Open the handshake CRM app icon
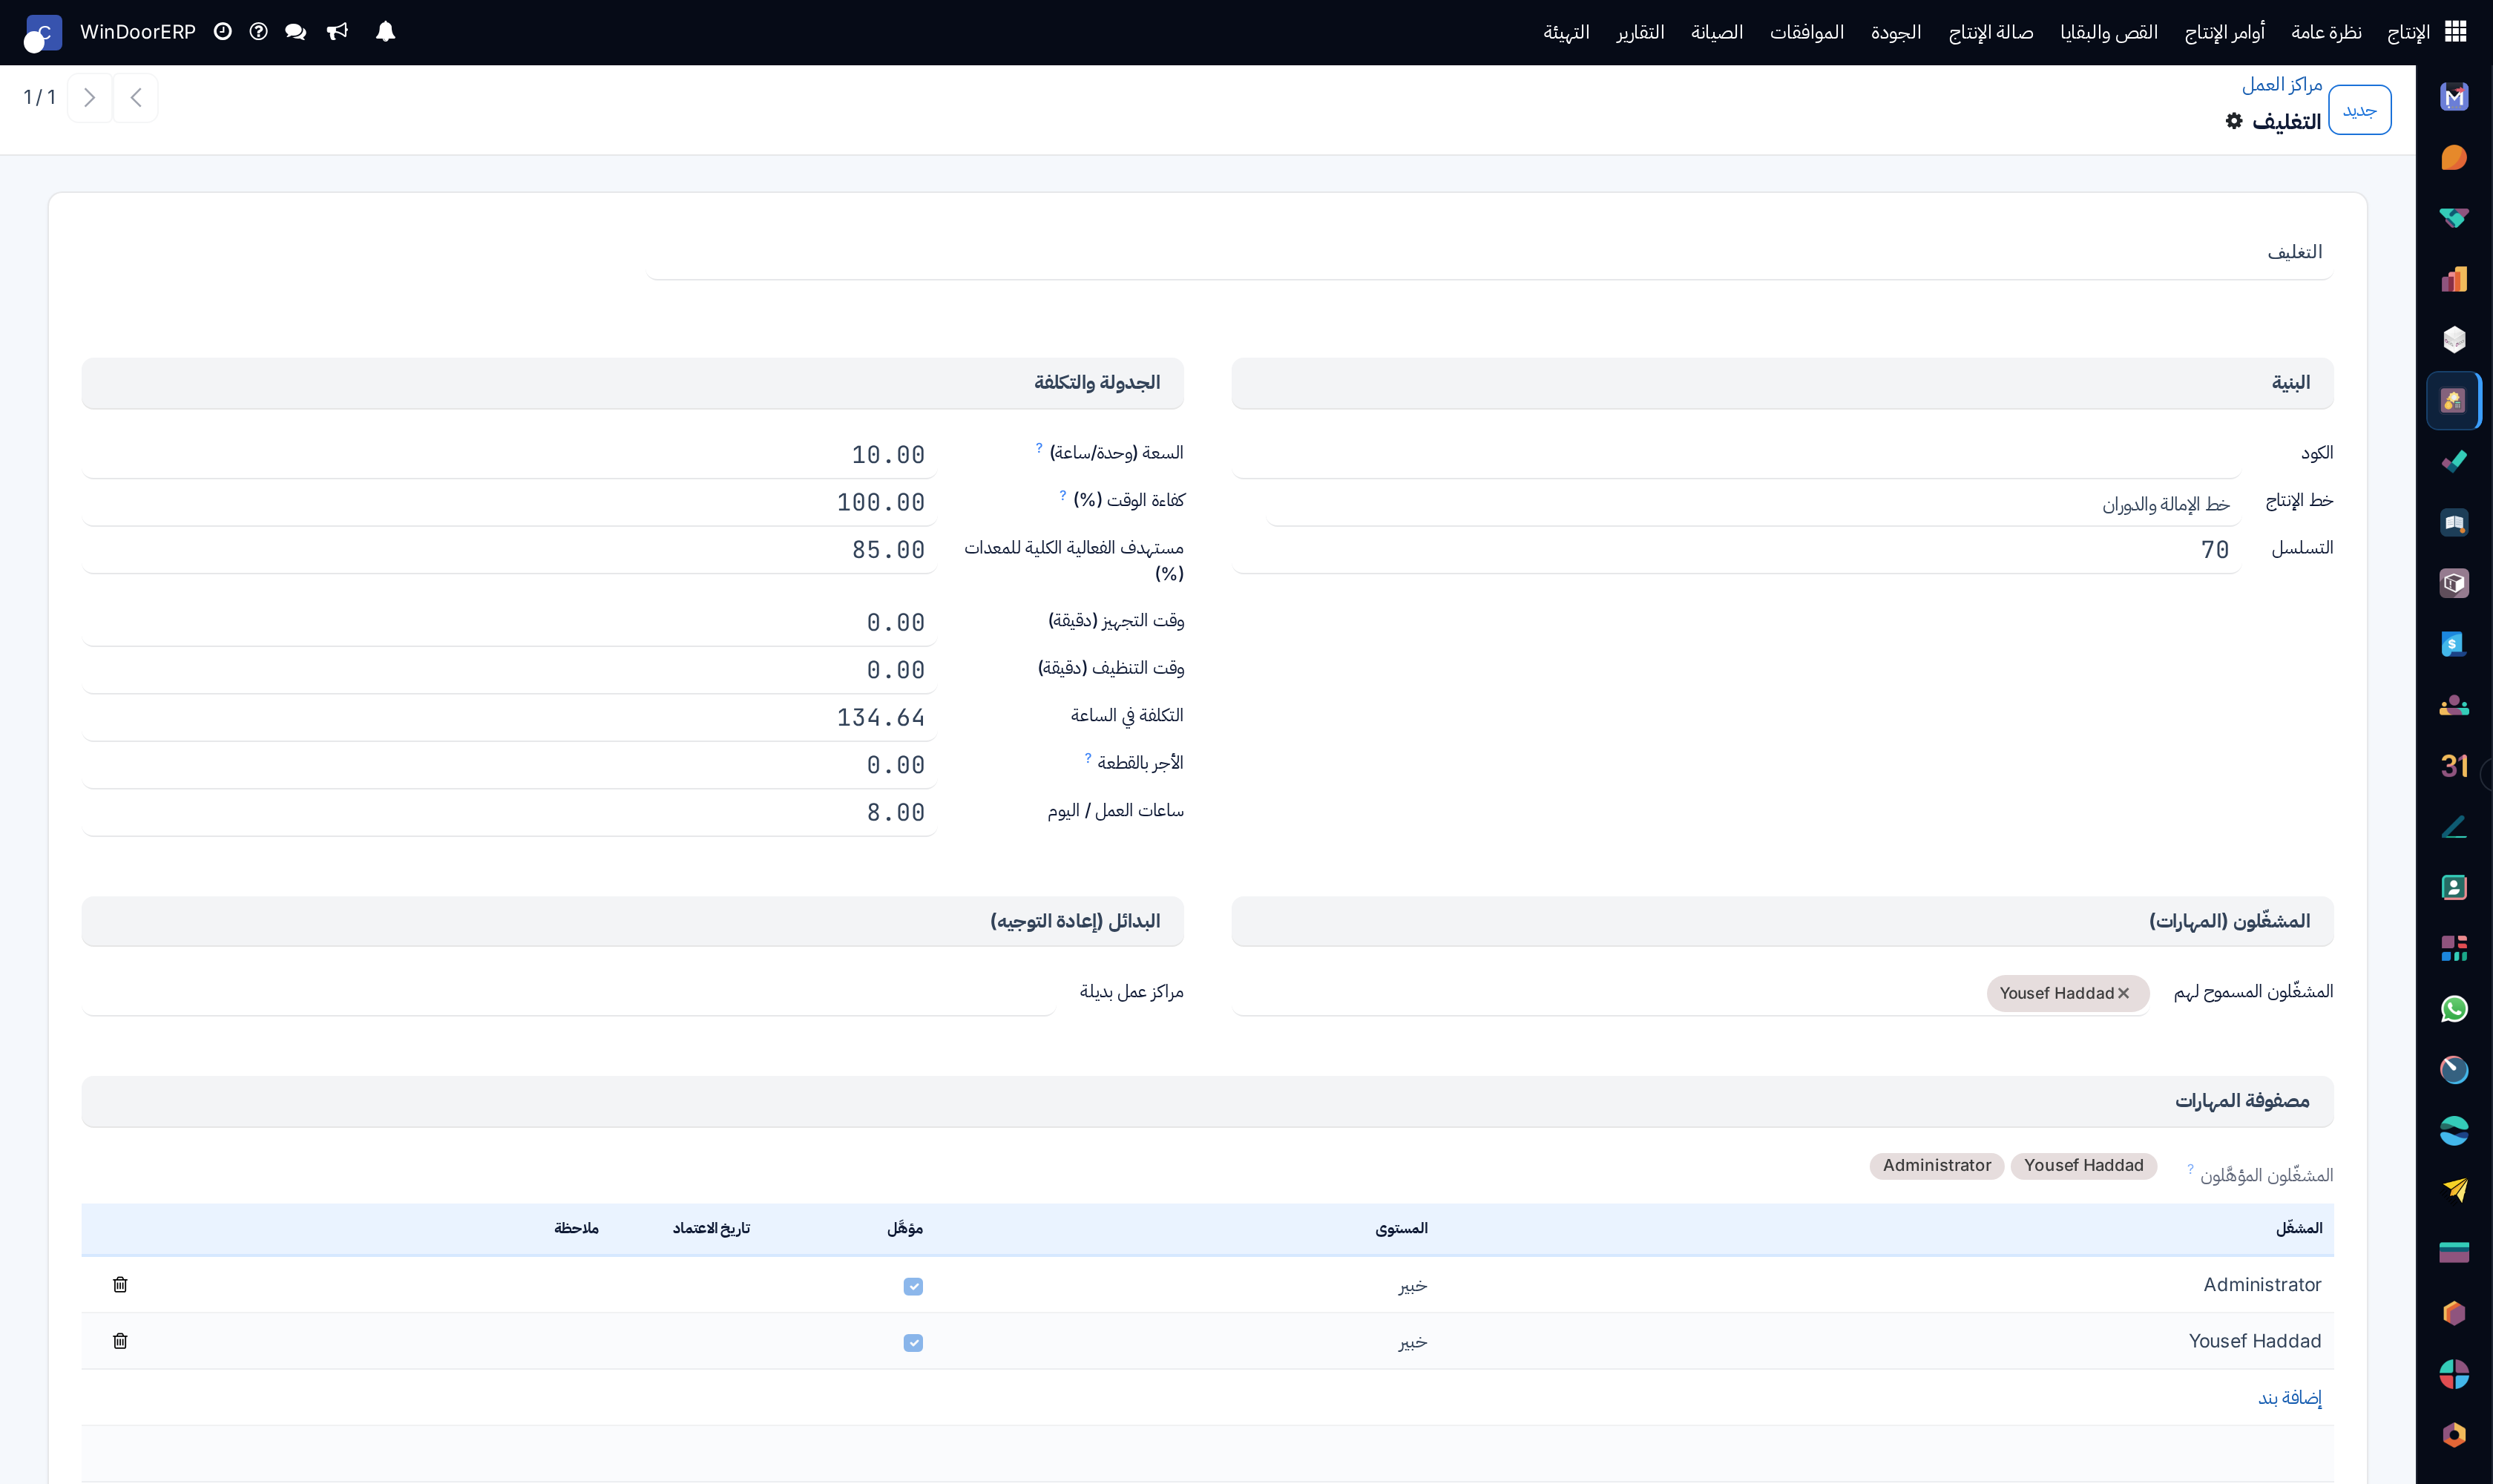 pyautogui.click(x=2454, y=219)
